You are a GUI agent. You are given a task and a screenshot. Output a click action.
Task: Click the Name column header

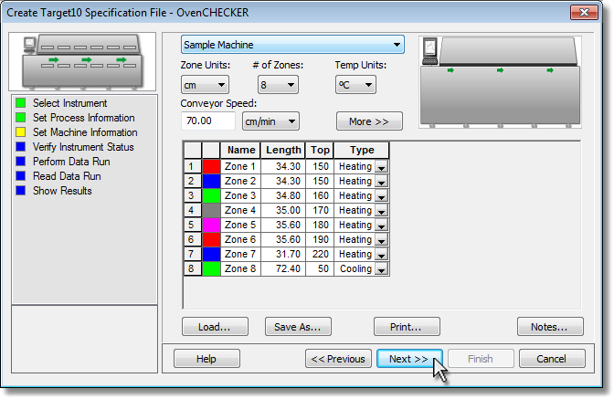tap(240, 151)
